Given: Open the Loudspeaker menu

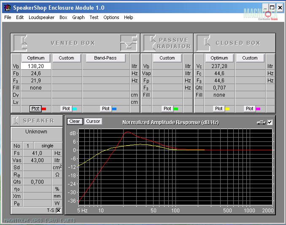Looking at the screenshot, I should [x=42, y=17].
